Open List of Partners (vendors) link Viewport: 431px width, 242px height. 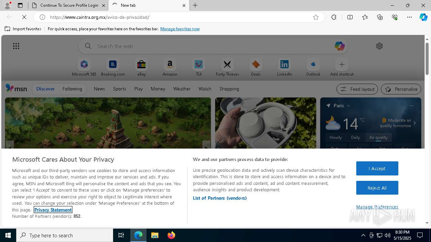(x=220, y=198)
